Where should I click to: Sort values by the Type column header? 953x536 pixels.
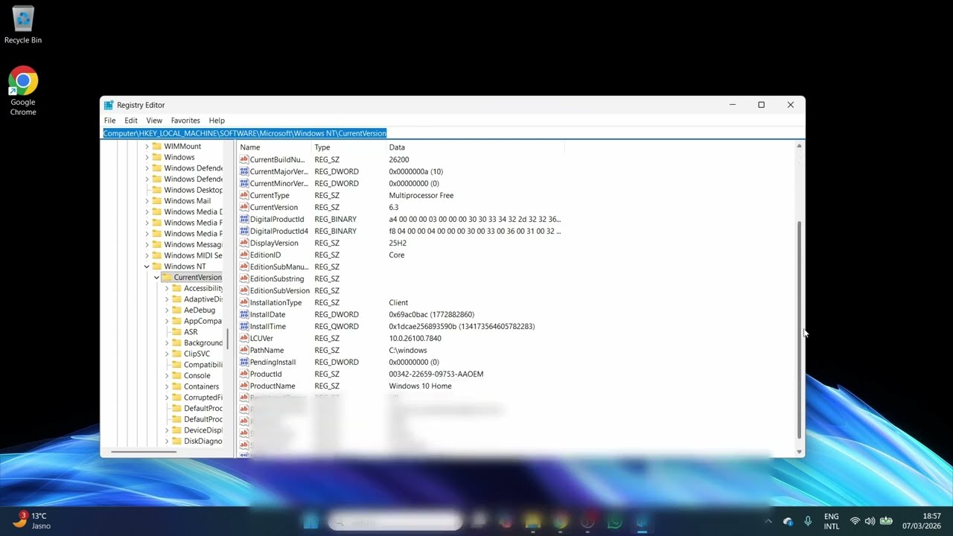(x=348, y=147)
